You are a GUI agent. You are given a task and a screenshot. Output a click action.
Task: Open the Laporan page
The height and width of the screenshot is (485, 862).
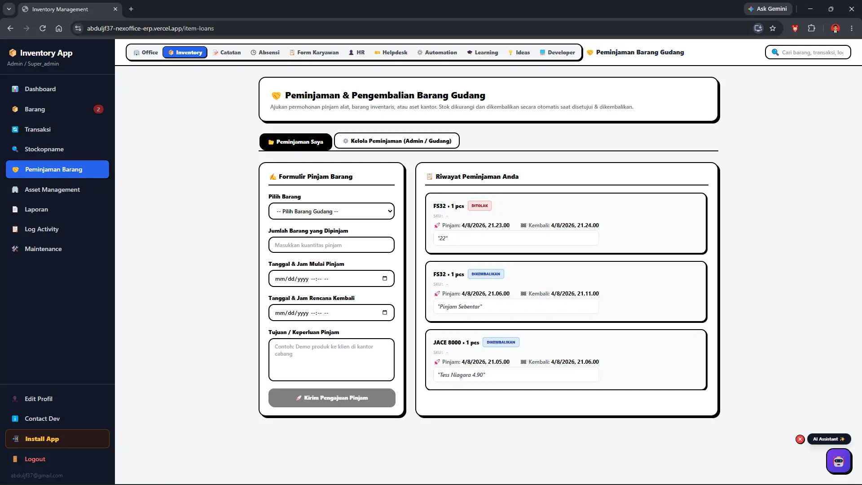(57, 209)
